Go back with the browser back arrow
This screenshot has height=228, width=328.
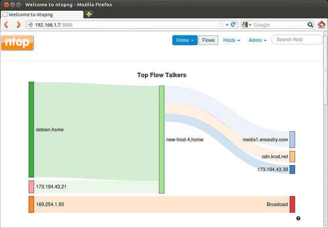pyautogui.click(x=7, y=25)
